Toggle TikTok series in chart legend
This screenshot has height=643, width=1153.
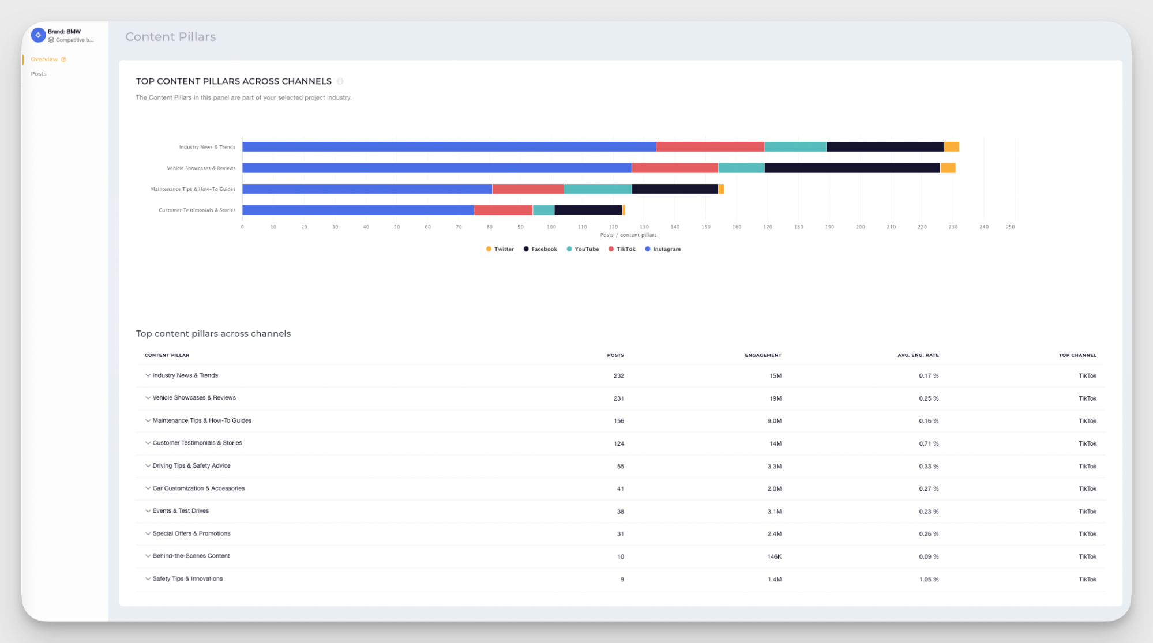coord(622,249)
